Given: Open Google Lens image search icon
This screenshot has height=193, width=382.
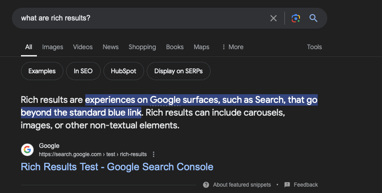Looking at the screenshot, I should pyautogui.click(x=296, y=18).
